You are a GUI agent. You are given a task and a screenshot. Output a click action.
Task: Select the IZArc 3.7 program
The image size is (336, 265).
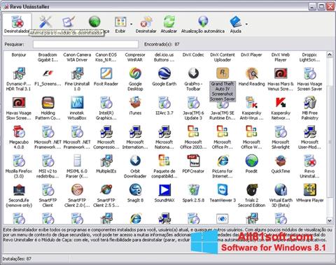(164, 106)
